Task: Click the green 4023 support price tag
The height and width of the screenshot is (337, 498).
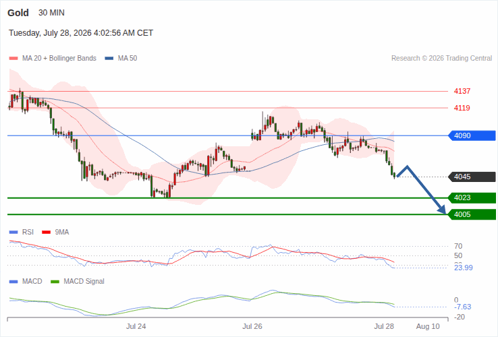Action: pos(472,197)
